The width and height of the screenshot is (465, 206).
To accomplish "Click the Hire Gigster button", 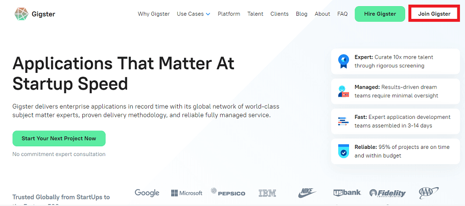I will tap(380, 14).
